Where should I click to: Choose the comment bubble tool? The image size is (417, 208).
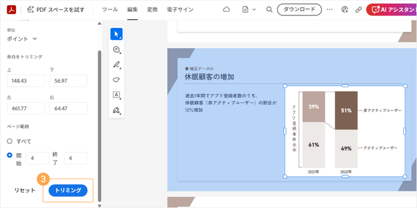(x=117, y=49)
